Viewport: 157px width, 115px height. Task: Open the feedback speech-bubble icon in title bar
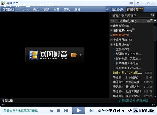click(131, 3)
